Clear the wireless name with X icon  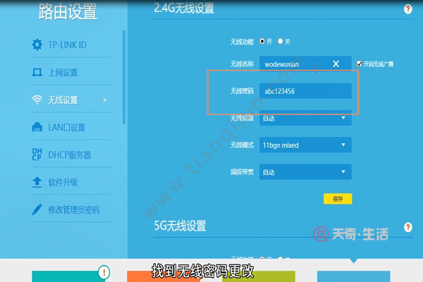click(336, 64)
